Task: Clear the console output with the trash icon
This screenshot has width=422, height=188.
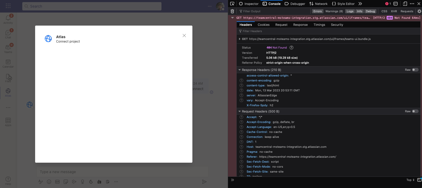Action: point(232,11)
